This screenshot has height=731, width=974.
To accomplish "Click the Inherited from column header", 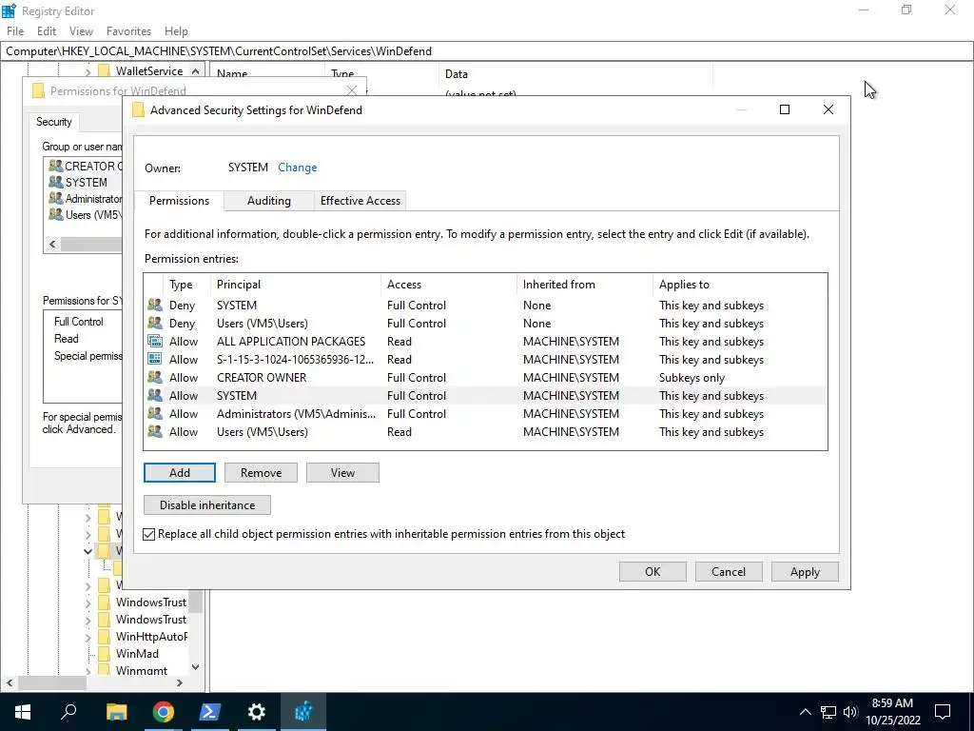I will pos(585,285).
